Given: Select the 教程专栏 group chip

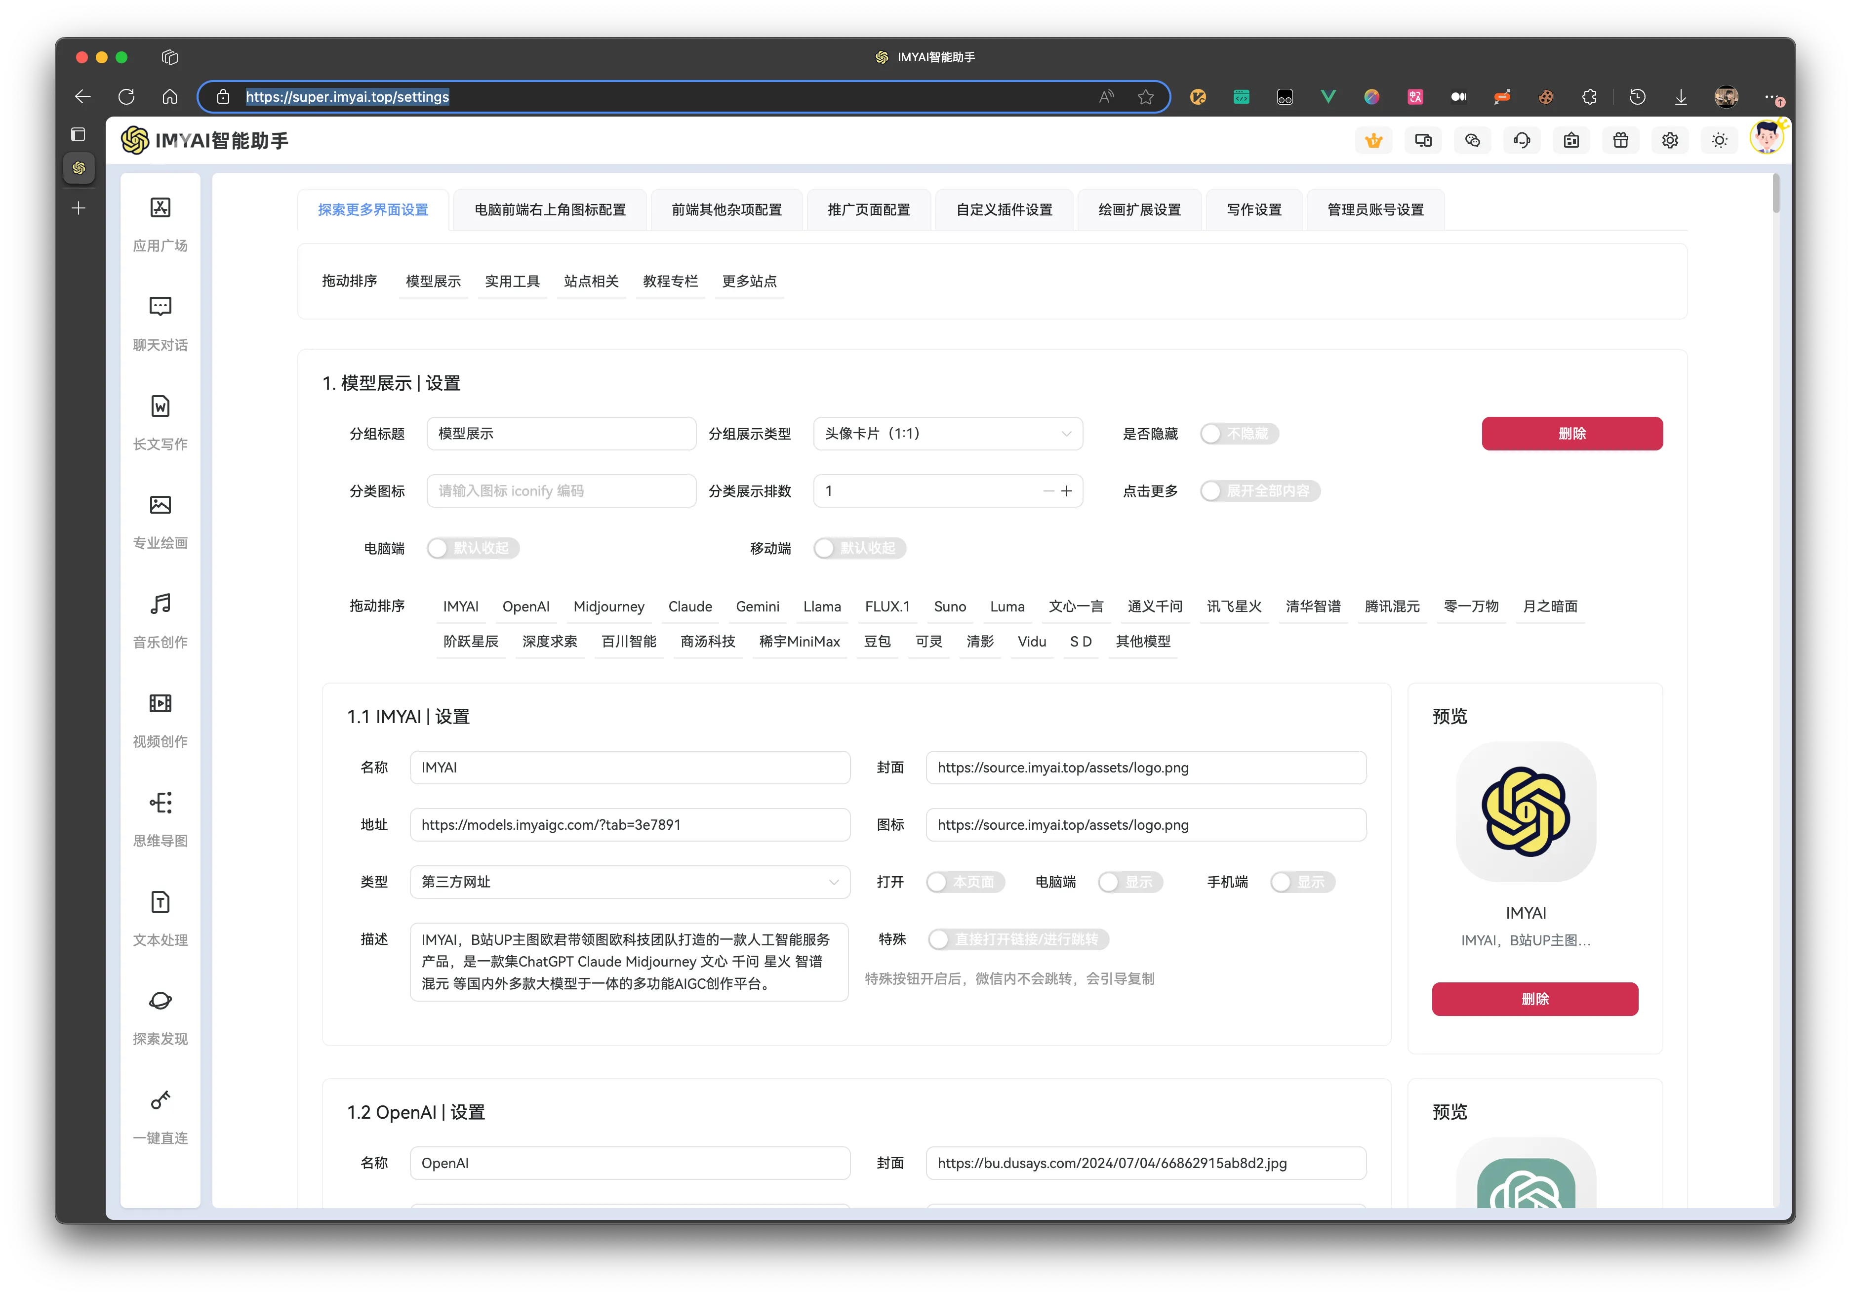Looking at the screenshot, I should pos(670,282).
